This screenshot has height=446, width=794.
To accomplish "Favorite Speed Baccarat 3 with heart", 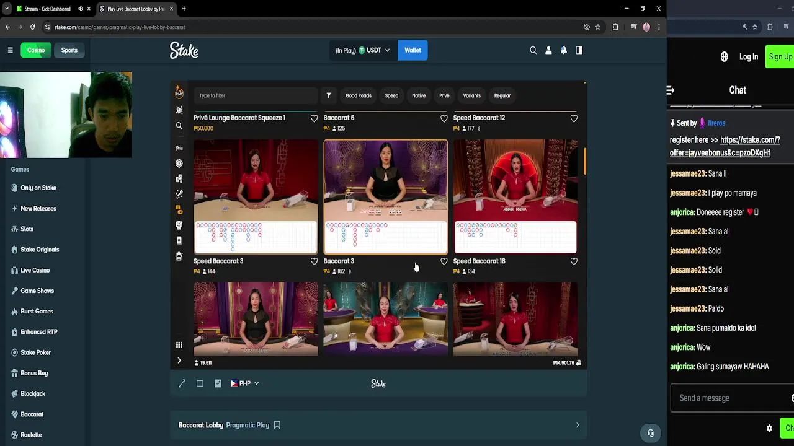I will pyautogui.click(x=314, y=261).
